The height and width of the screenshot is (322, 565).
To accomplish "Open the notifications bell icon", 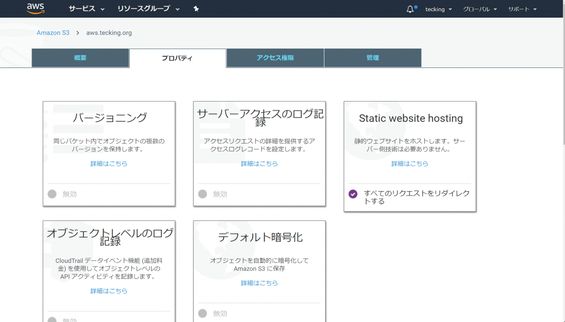I will [410, 9].
